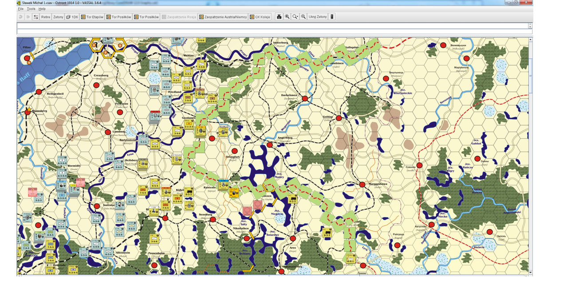This screenshot has height=307, width=568.
Task: Click the Creuzburg city label
Action: coord(101,75)
